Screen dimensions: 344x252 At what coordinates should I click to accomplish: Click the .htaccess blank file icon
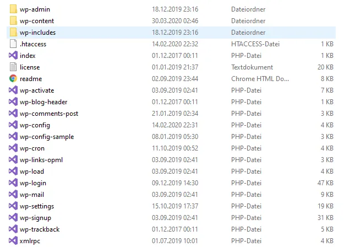[13, 44]
